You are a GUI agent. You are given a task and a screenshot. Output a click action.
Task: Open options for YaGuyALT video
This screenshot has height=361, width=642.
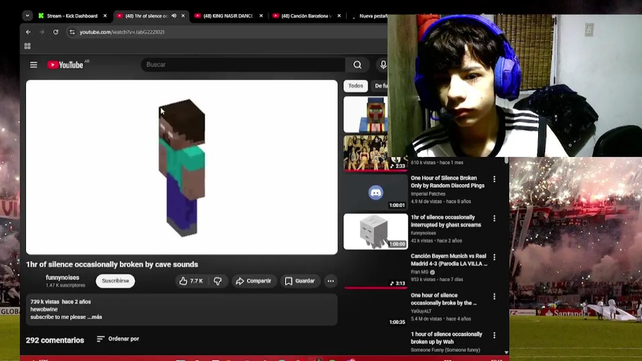coord(494,296)
